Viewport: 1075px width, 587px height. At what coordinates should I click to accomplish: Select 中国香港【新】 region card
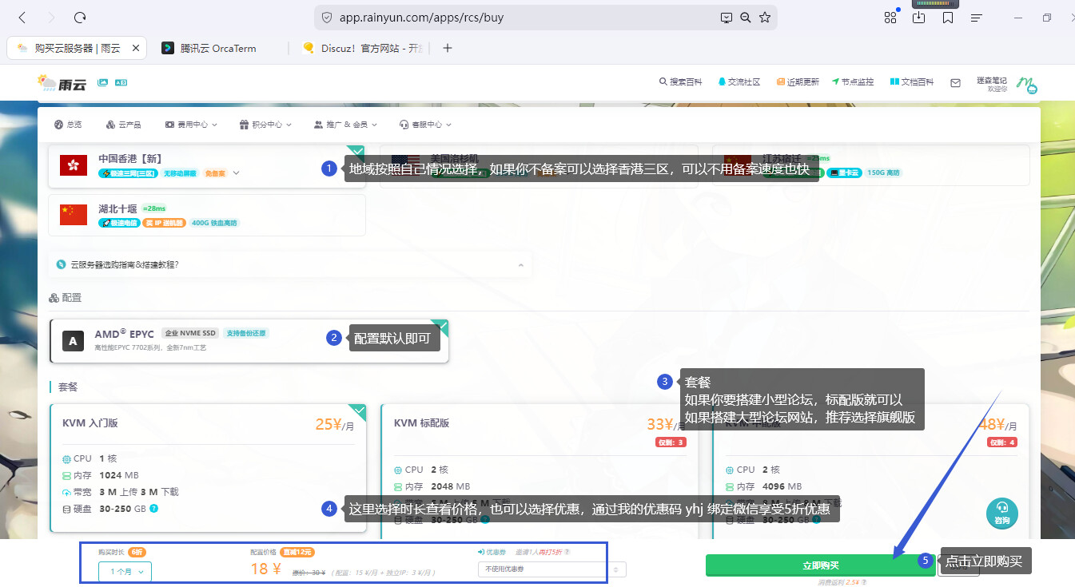pyautogui.click(x=206, y=166)
